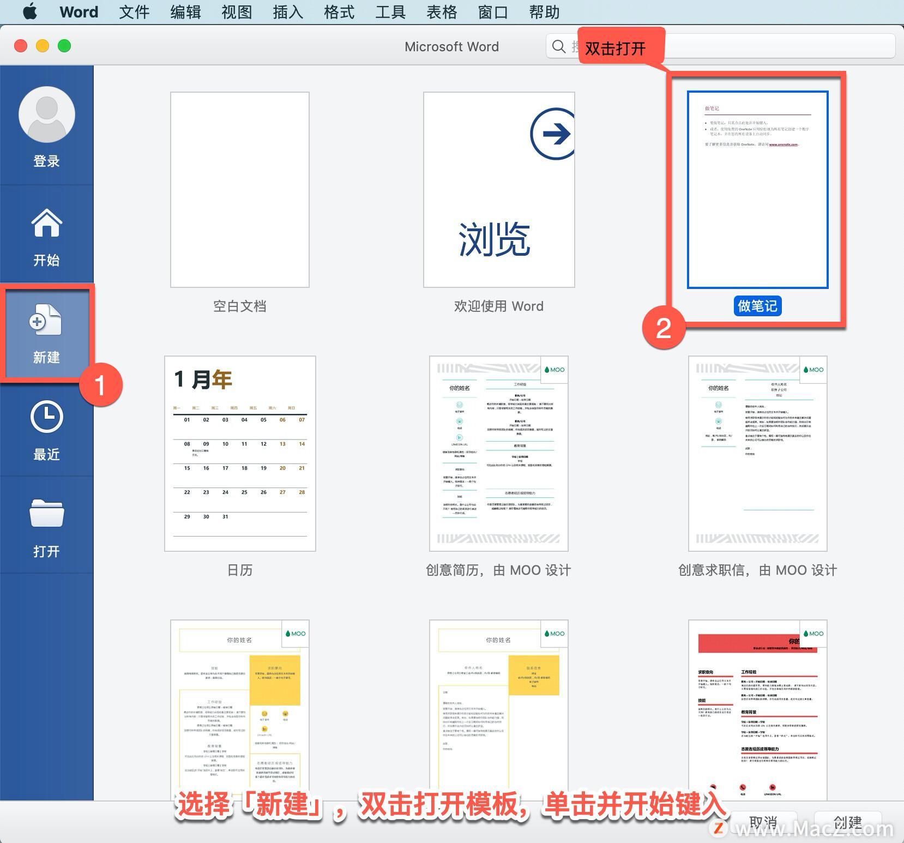Select the 欢迎使用 Word tour thumbnail

pos(499,190)
